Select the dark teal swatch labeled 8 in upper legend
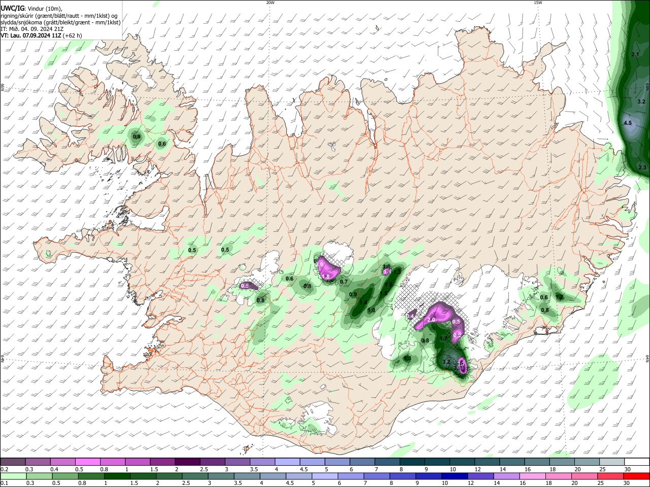The image size is (650, 487). (412, 462)
